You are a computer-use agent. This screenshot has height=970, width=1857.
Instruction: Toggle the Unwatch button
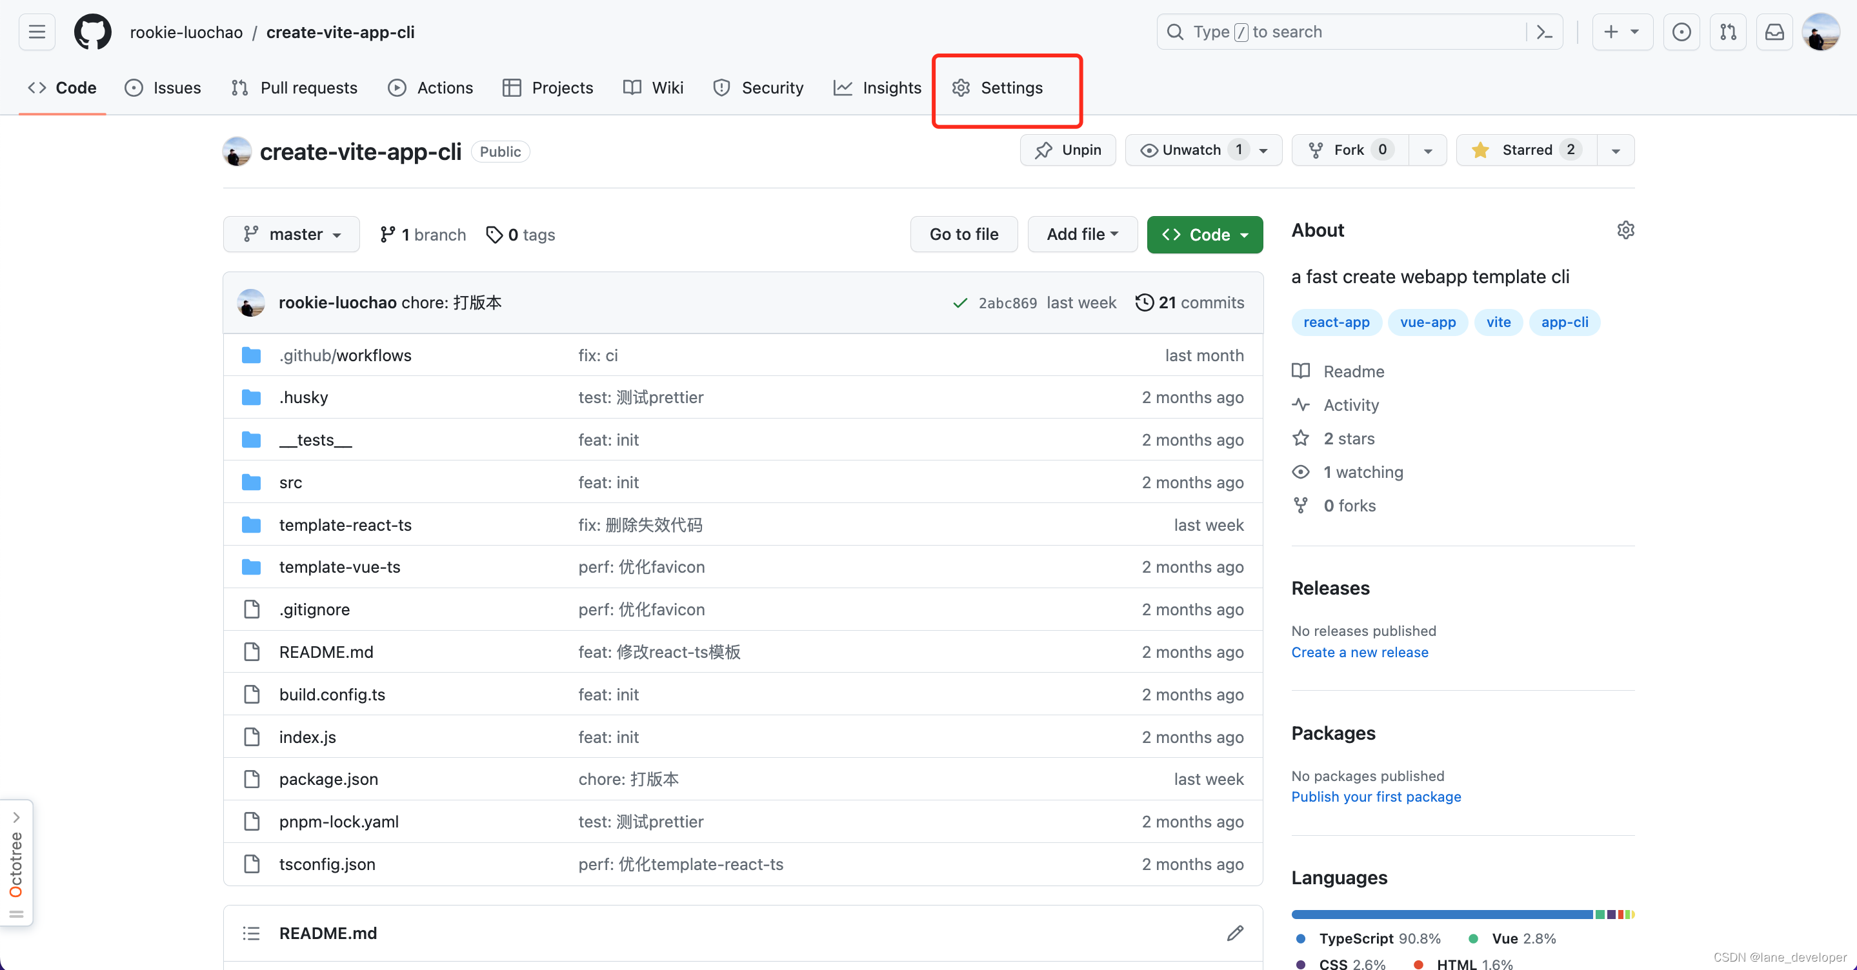tap(1191, 150)
